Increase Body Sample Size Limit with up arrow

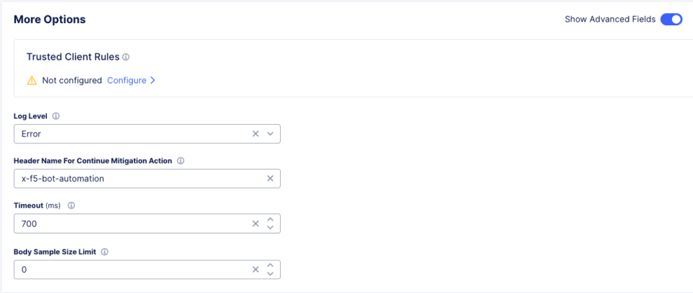[271, 266]
